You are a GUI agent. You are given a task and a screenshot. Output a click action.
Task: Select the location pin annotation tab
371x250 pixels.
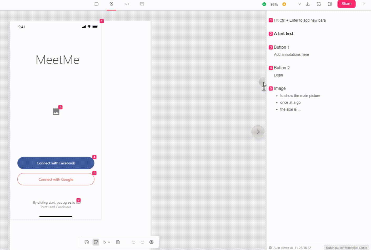112,4
